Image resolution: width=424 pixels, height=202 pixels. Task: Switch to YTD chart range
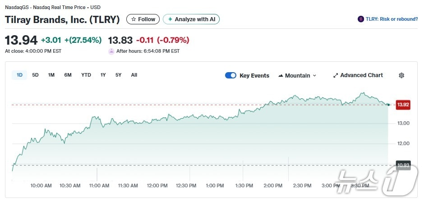click(x=86, y=75)
